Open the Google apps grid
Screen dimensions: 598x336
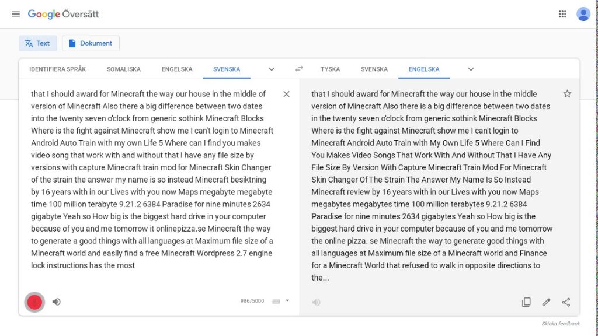point(562,14)
